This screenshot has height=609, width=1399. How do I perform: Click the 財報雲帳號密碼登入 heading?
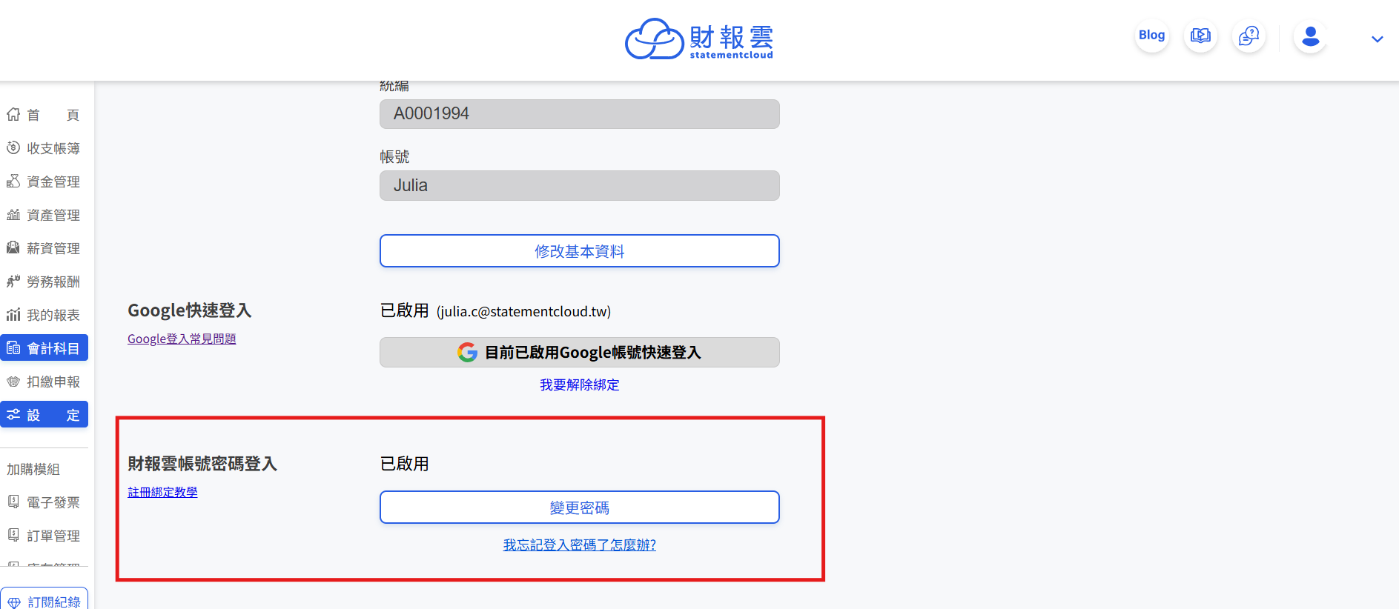[x=202, y=464]
